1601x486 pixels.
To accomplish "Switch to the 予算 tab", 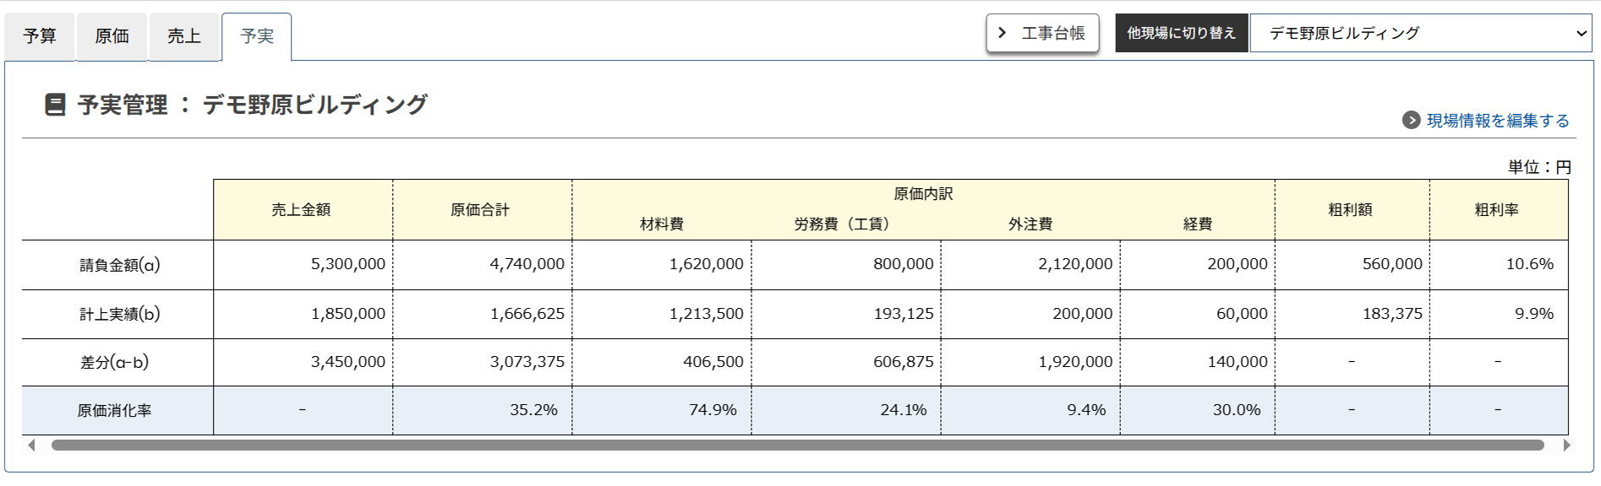I will click(40, 36).
